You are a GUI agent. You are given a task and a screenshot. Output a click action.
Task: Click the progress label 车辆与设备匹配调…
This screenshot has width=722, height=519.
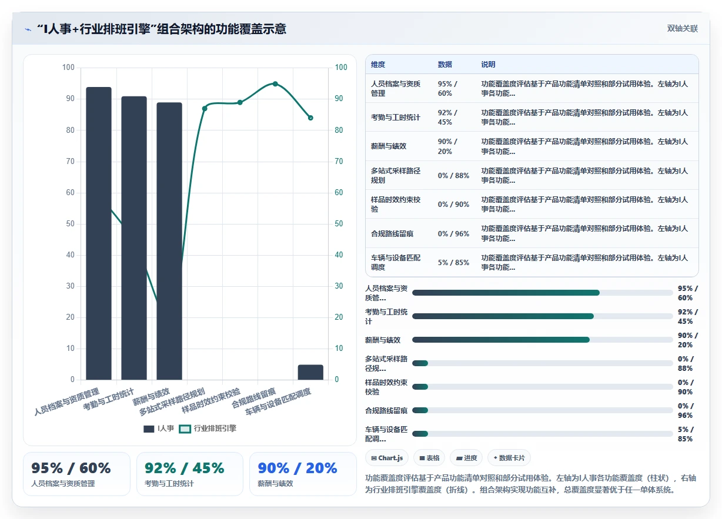coord(386,434)
